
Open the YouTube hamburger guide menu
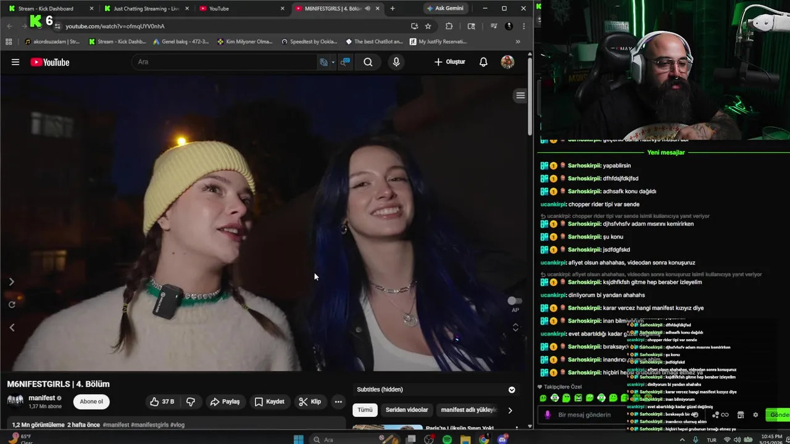coord(15,62)
